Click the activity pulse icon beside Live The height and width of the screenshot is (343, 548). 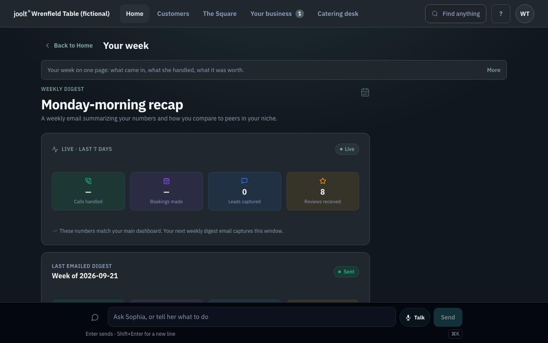tap(55, 149)
